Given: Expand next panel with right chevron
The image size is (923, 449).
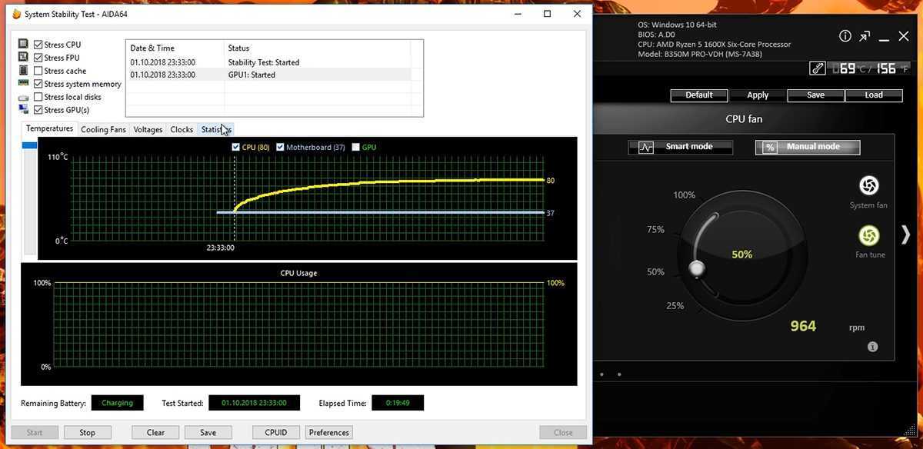Looking at the screenshot, I should [x=905, y=234].
